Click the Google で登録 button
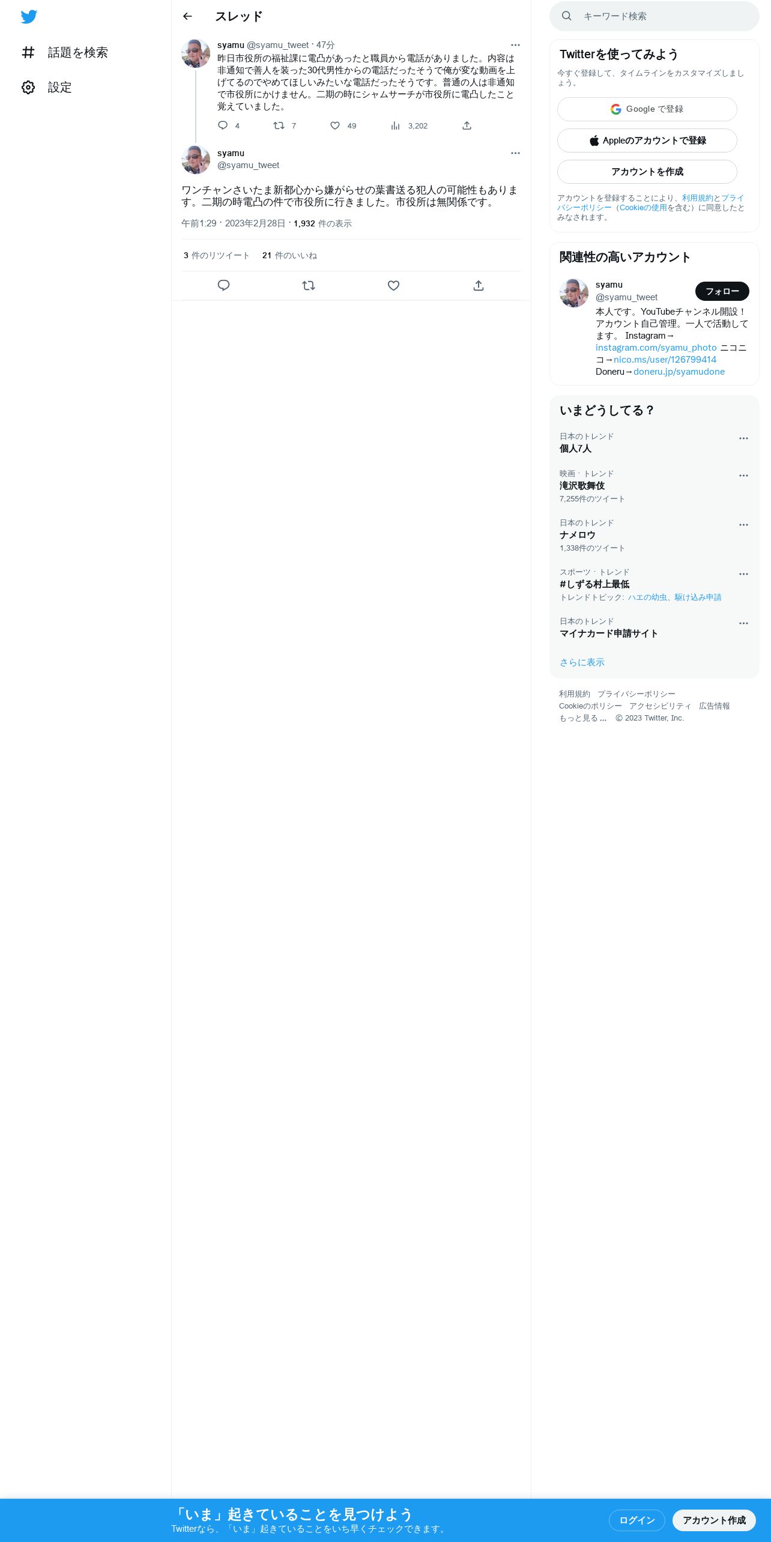 (647, 109)
